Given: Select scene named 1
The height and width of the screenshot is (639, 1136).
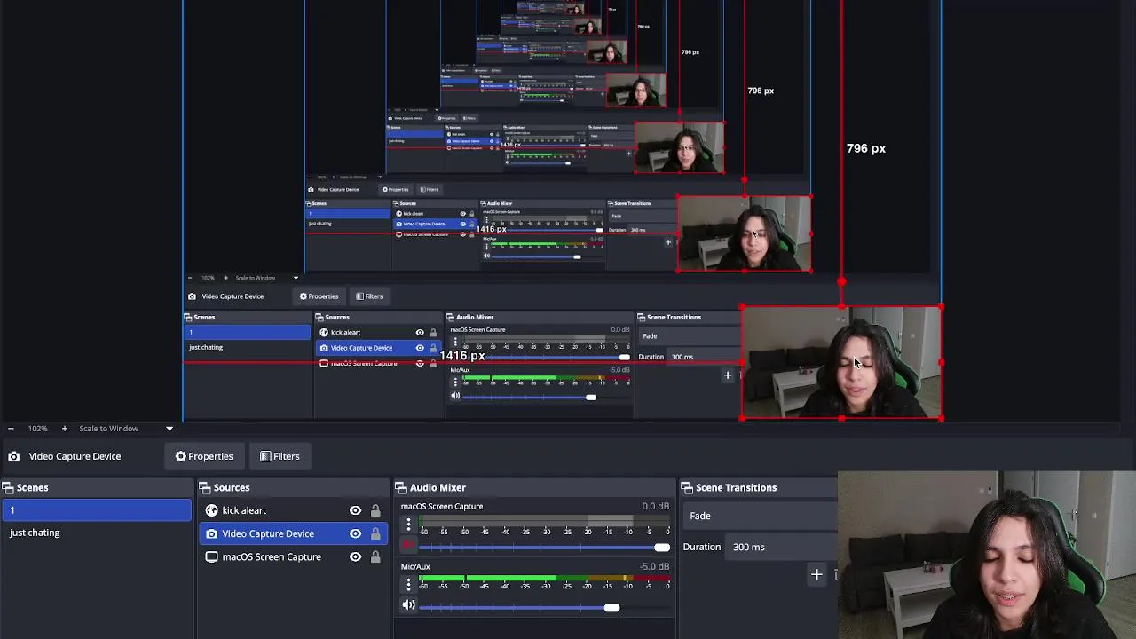Looking at the screenshot, I should [x=96, y=510].
